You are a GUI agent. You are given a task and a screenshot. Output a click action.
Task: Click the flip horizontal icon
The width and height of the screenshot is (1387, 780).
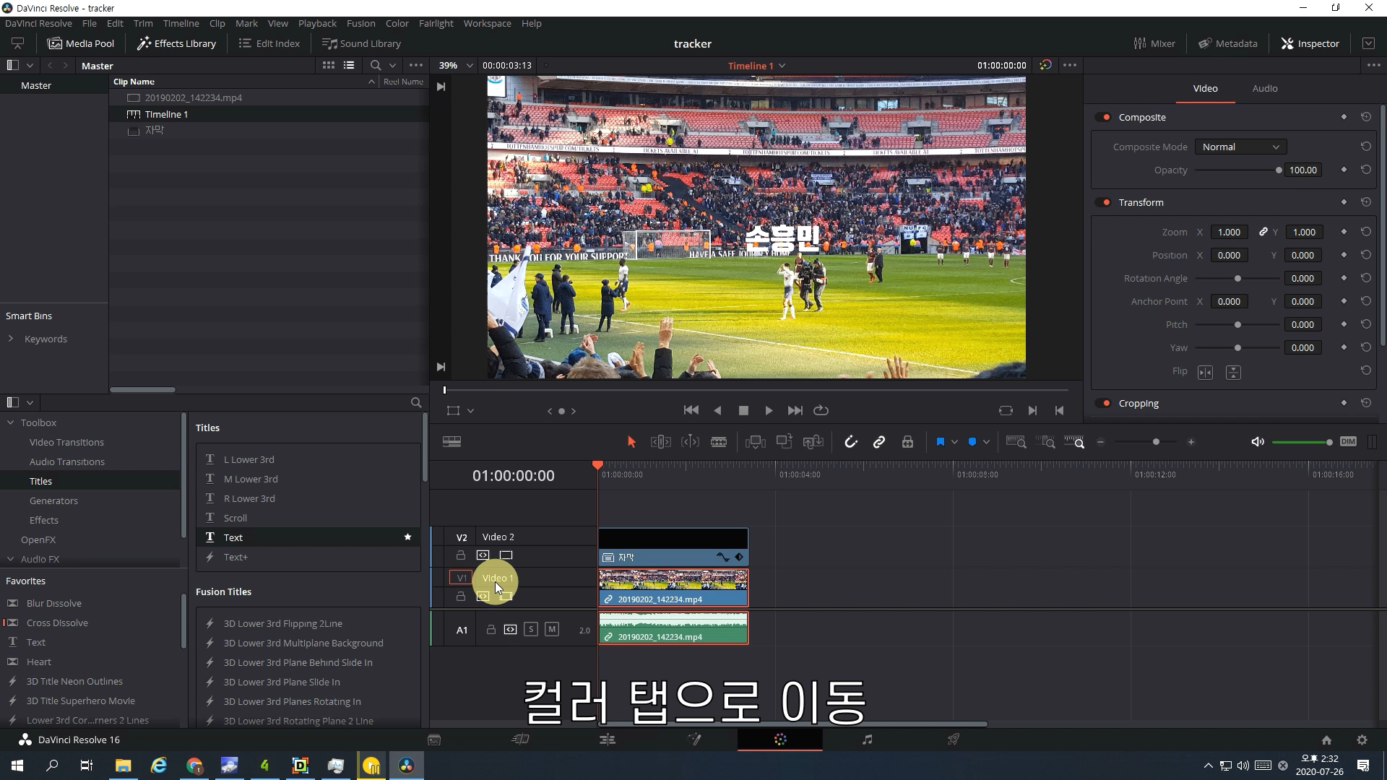[x=1205, y=372]
